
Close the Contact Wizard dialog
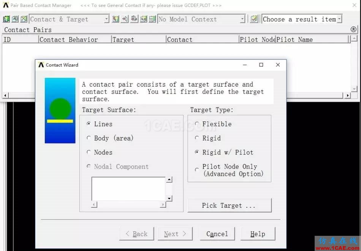(x=278, y=65)
